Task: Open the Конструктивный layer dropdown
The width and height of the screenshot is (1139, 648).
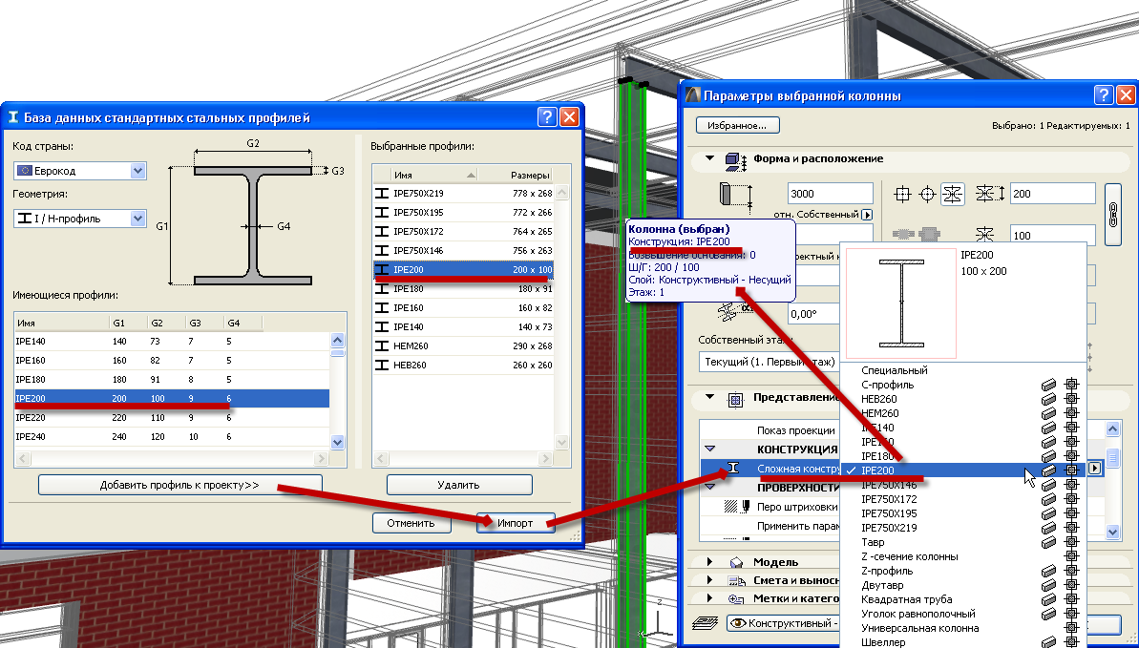Action: (x=783, y=623)
